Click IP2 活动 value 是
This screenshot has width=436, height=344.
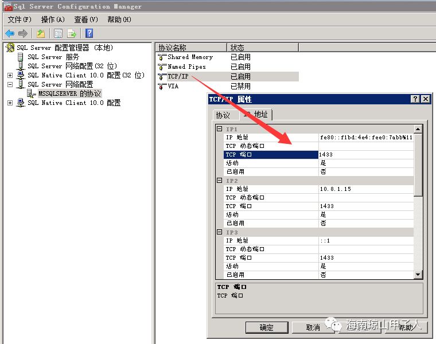[366, 215]
